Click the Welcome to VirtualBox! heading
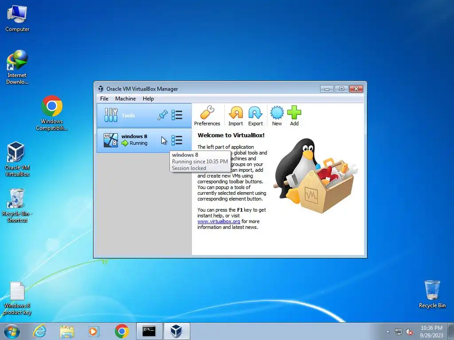Screen dimensions: 454x340 click(231, 135)
